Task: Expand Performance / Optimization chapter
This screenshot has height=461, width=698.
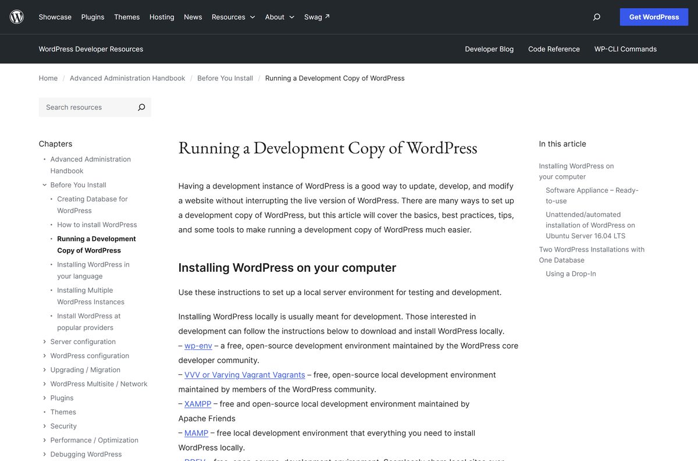Action: point(45,440)
